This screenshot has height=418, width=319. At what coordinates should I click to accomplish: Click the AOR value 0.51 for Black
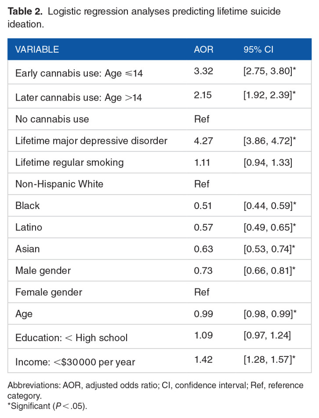point(203,205)
